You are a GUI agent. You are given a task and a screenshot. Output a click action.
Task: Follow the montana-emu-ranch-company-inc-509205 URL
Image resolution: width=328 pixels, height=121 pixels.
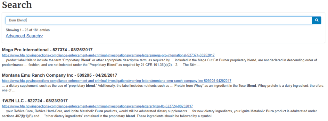pyautogui.click(x=117, y=81)
